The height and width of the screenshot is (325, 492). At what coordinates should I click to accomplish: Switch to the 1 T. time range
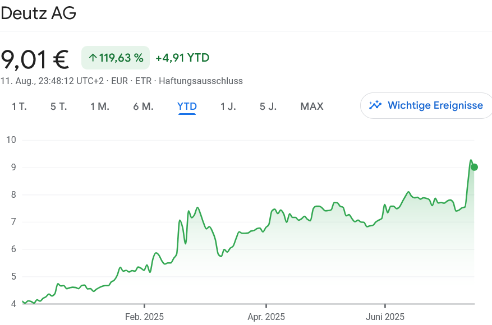(19, 106)
